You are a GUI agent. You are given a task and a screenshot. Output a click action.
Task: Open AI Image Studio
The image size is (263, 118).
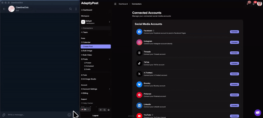(96, 79)
